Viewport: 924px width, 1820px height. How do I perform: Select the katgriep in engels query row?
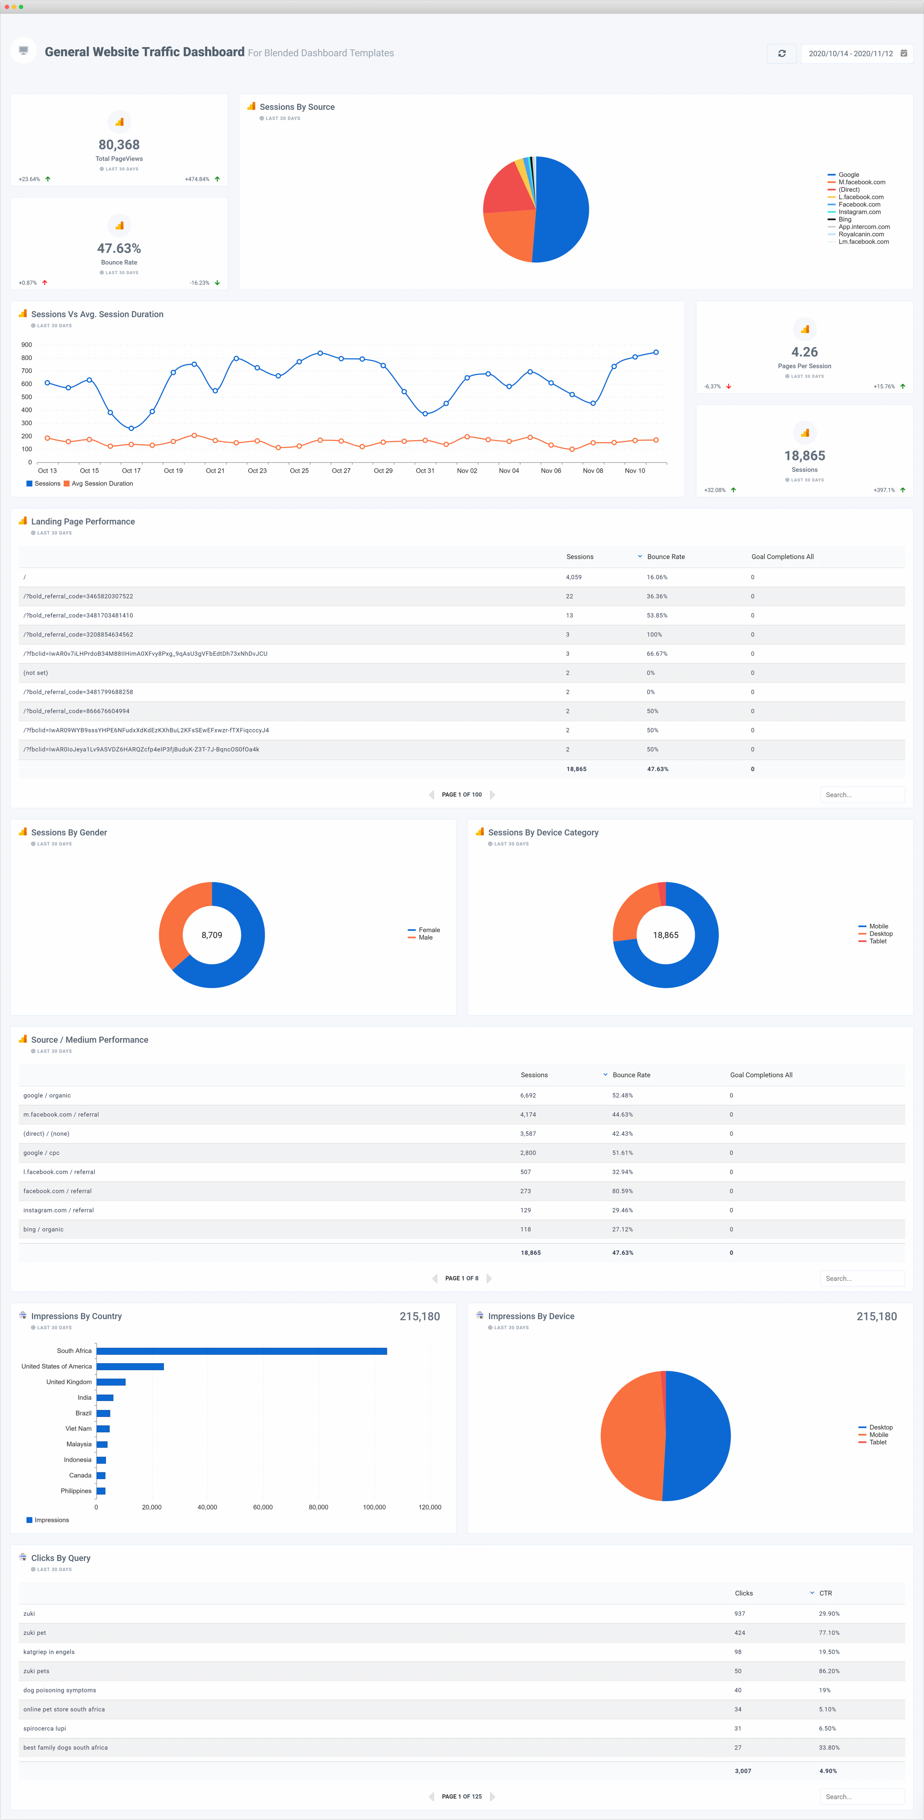click(461, 1652)
